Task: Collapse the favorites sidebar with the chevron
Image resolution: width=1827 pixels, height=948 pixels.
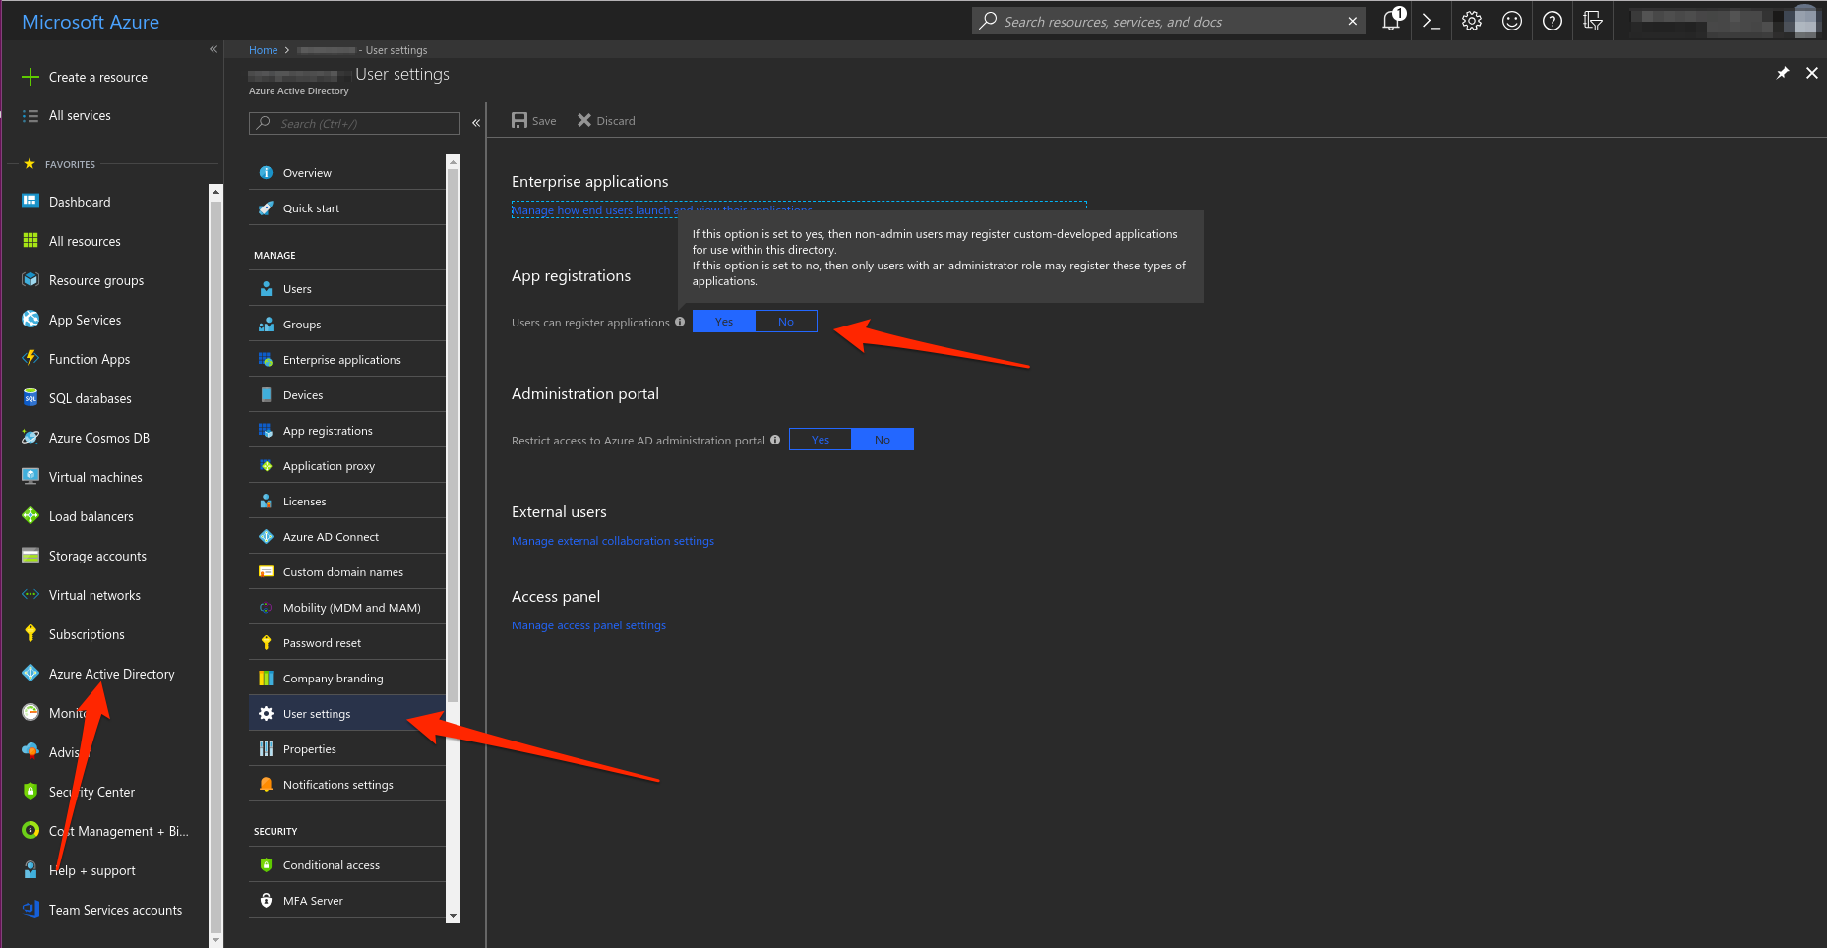Action: pyautogui.click(x=213, y=49)
